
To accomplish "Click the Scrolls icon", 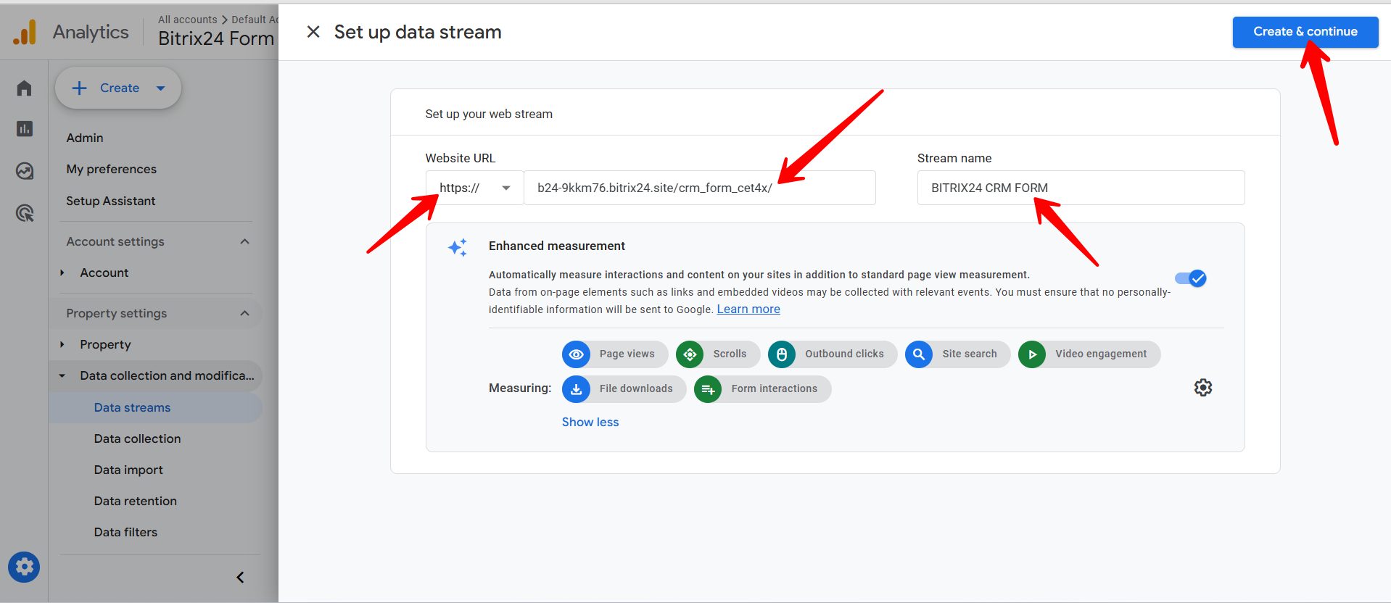I will click(690, 354).
